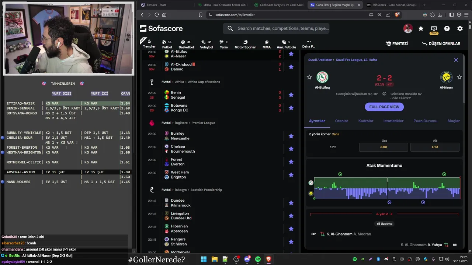This screenshot has height=265, width=472.
Task: Click the search magnifier icon
Action: tap(230, 28)
